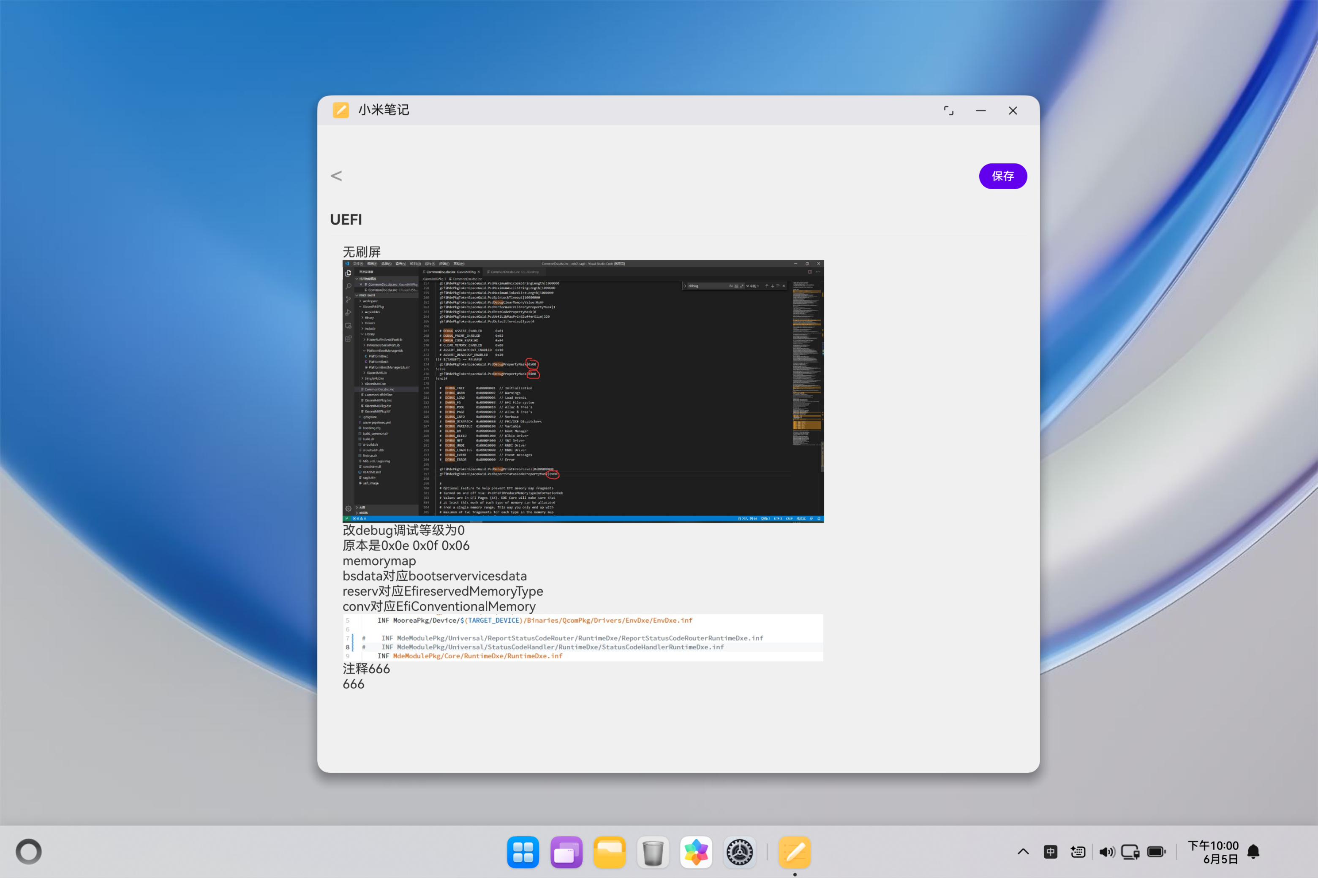
Task: Minimize the 小米笔记 window
Action: [x=980, y=110]
